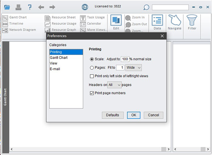
Task: Uncheck Print page numbers checkbox
Action: point(92,93)
